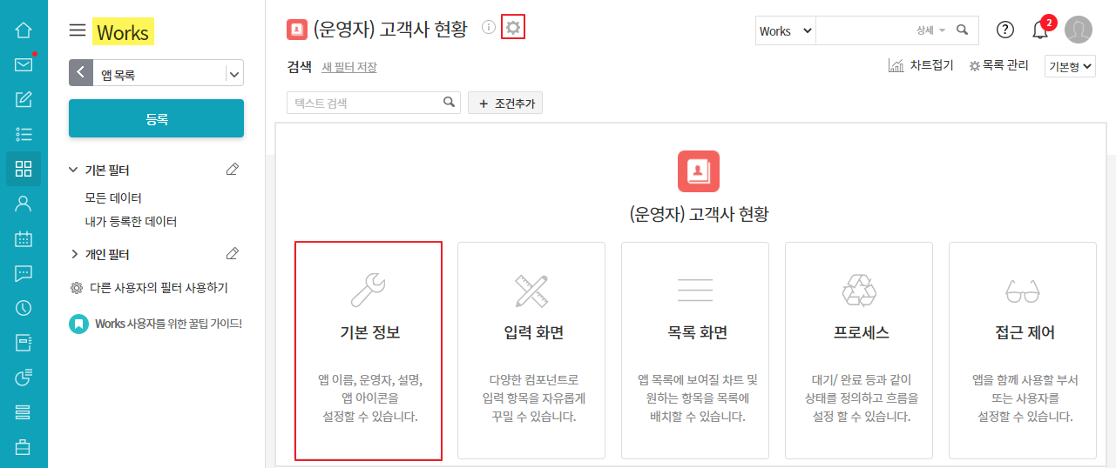
Task: Click the 새 필터 저장 link
Action: tap(349, 67)
